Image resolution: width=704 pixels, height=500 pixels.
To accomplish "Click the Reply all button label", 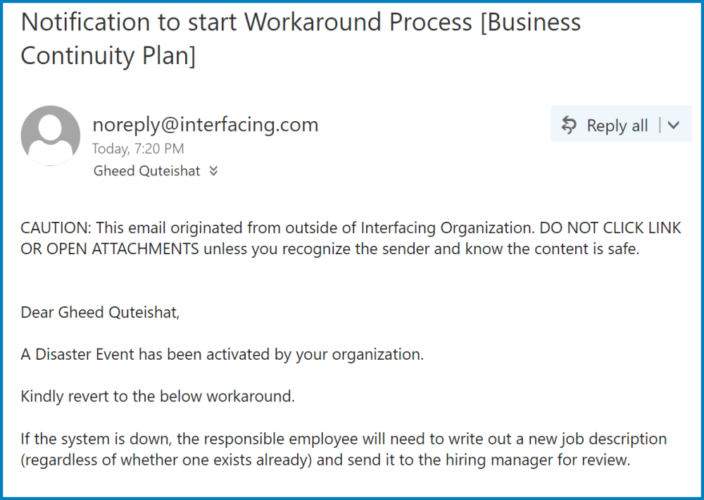I will (617, 126).
